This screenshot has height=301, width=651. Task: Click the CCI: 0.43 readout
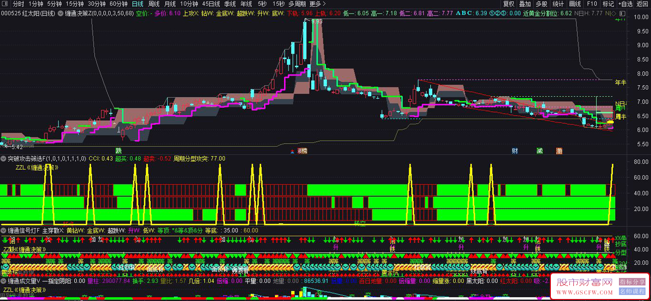tap(101, 159)
